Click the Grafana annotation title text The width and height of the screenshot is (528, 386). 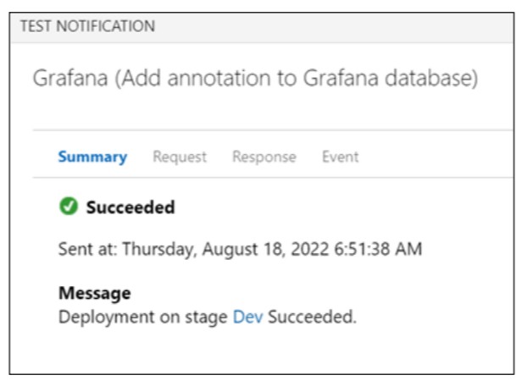click(x=255, y=79)
